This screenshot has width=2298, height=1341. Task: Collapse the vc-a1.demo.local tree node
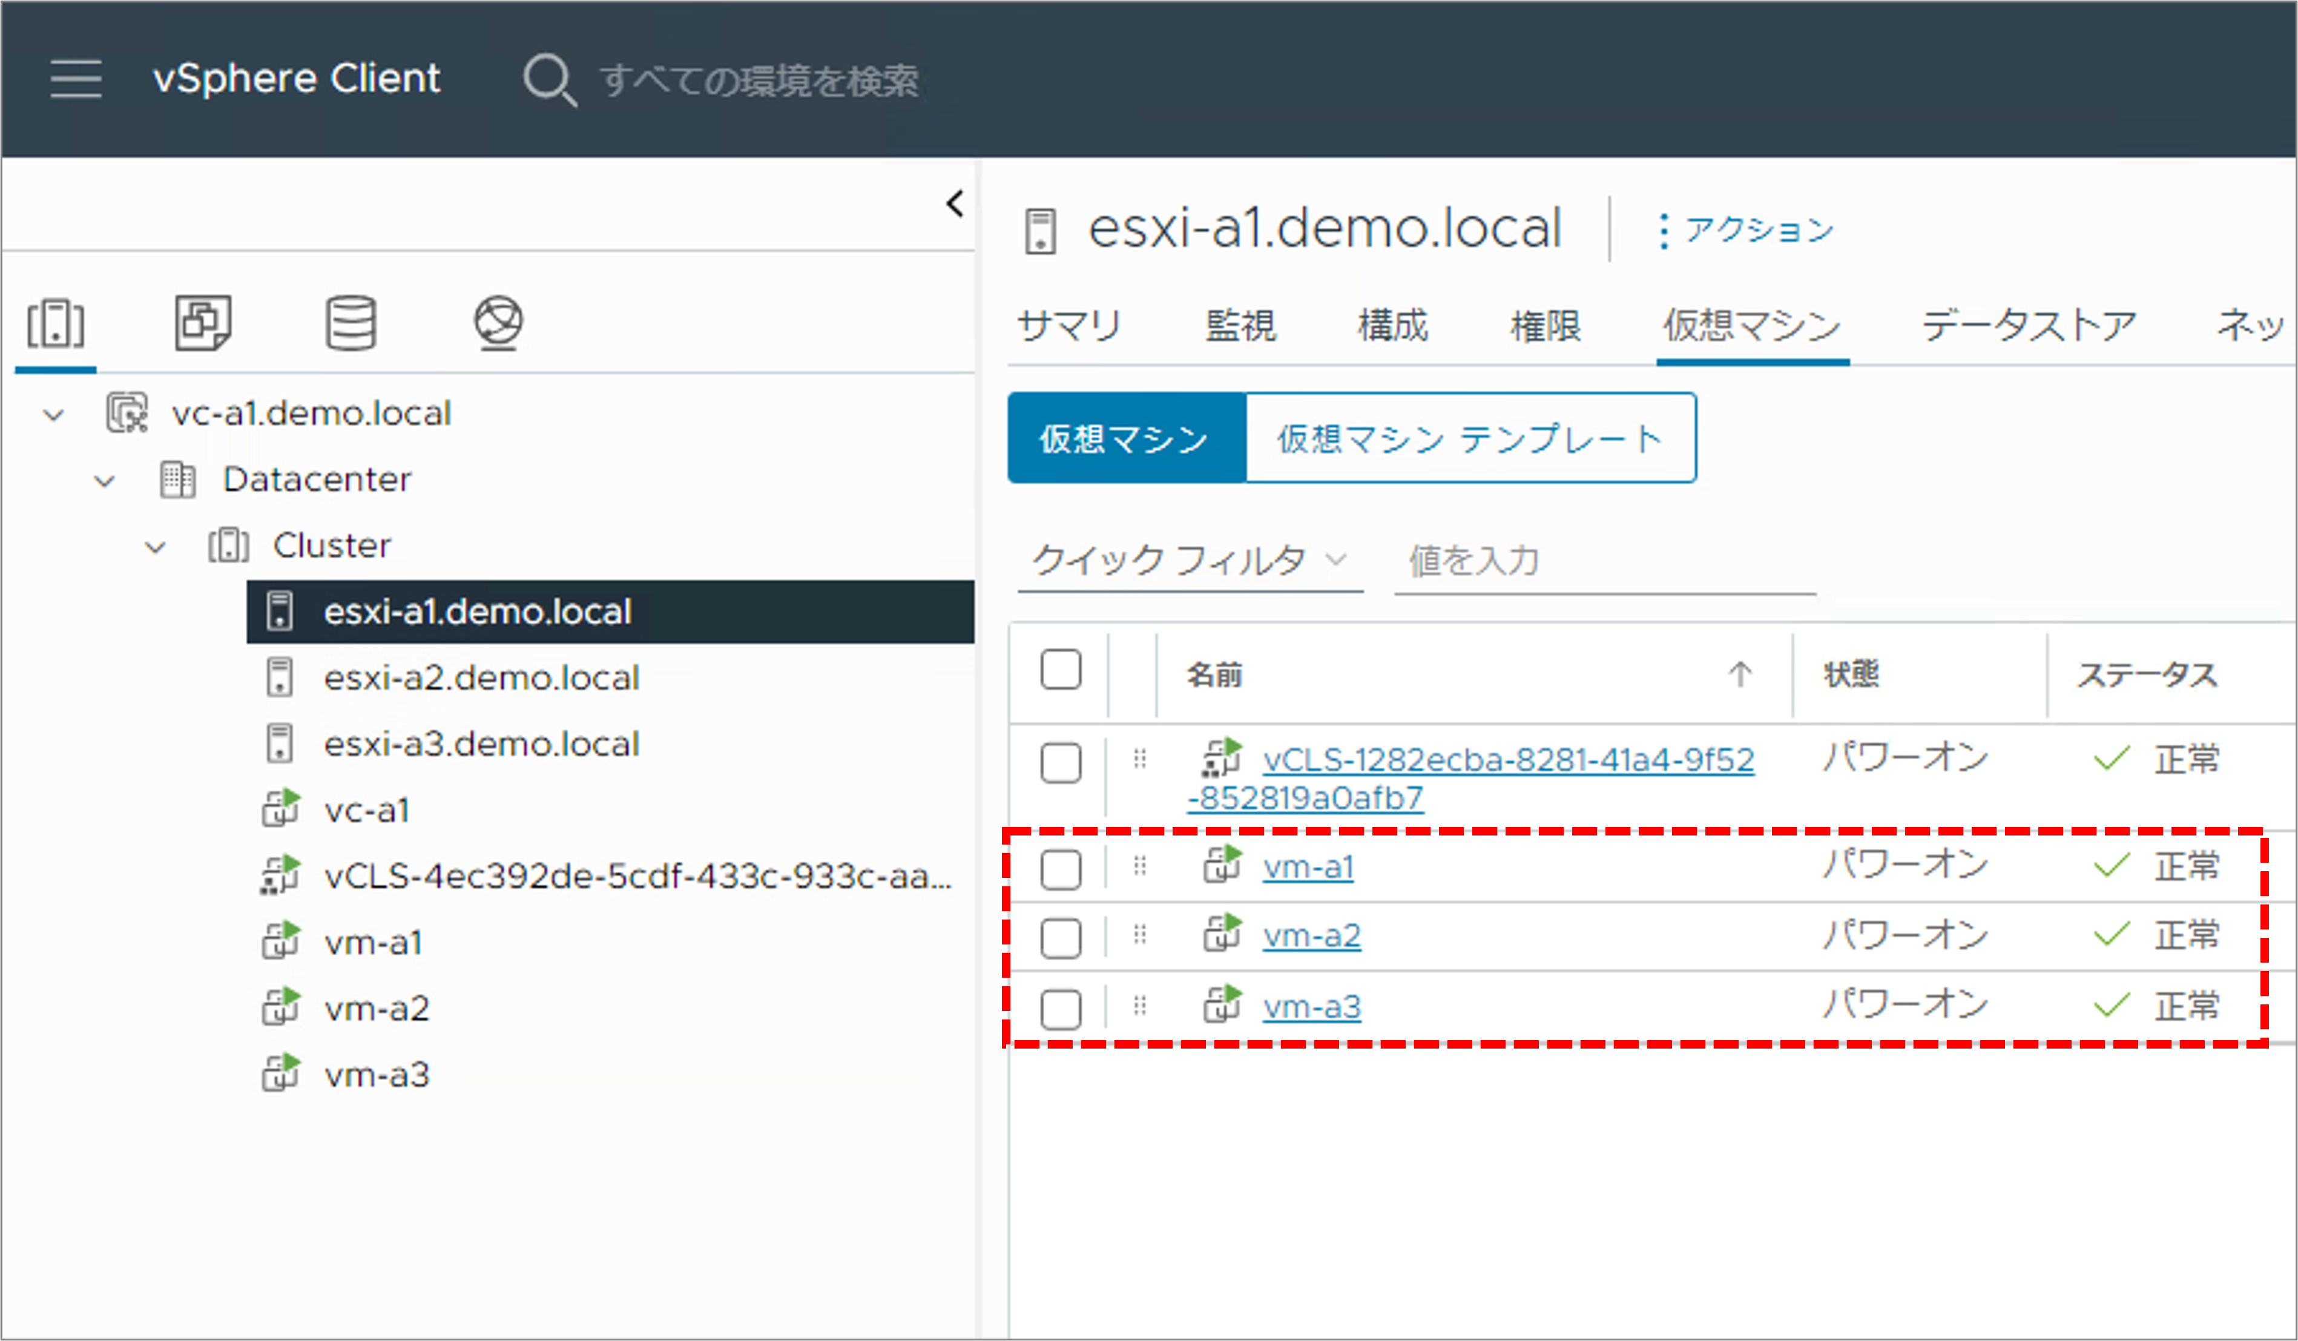pos(54,415)
